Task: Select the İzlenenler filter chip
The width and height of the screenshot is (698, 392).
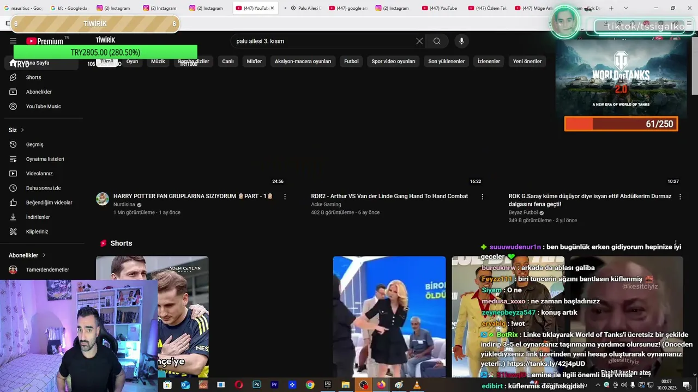Action: pos(489,62)
